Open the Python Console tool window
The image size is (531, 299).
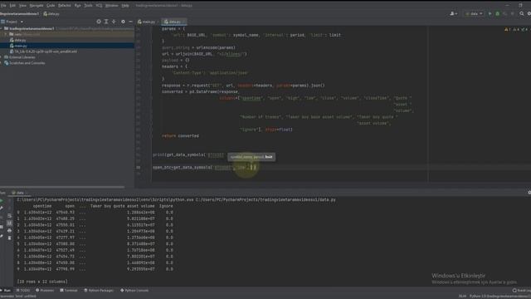coord(134,291)
